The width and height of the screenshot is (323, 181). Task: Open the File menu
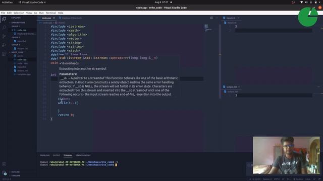coord(3,13)
